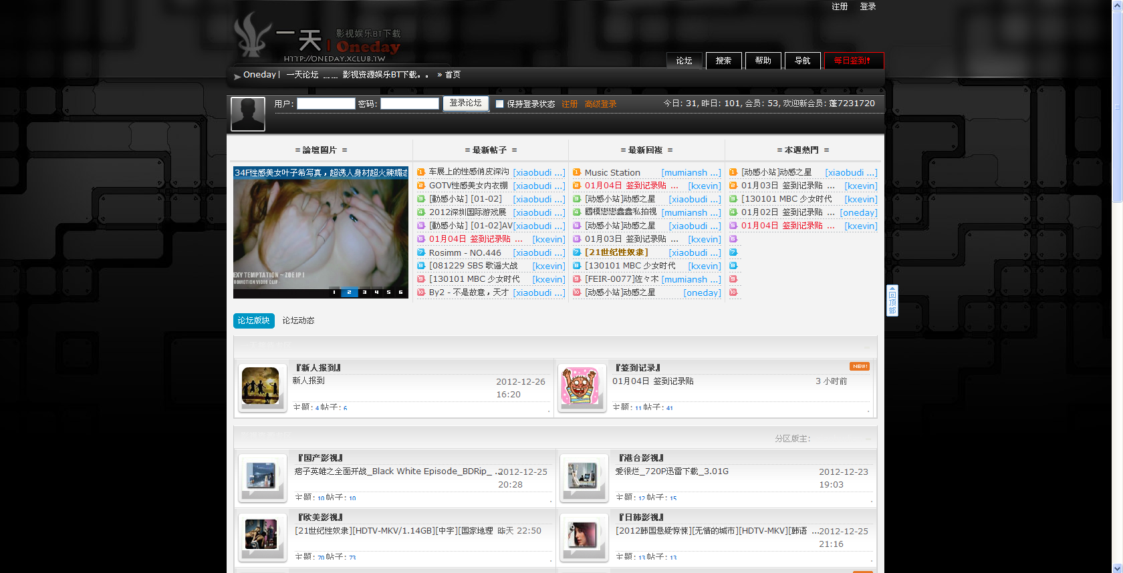Collapse the first forum category section
Screen dimensions: 1123x573
coord(866,346)
